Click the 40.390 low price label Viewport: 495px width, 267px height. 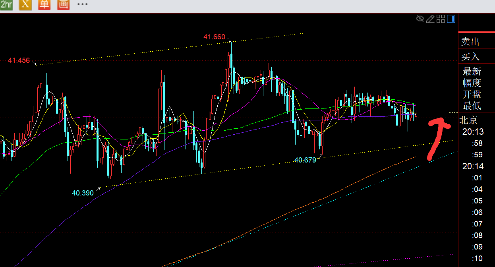83,193
